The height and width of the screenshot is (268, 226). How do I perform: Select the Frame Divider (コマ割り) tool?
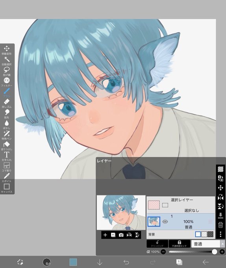(7, 167)
